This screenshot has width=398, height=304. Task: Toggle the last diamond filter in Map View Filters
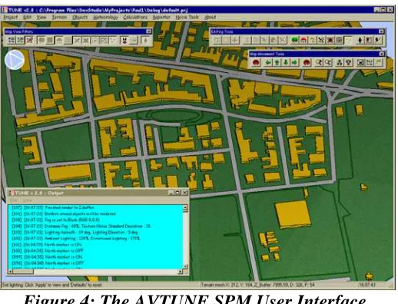coord(145,40)
